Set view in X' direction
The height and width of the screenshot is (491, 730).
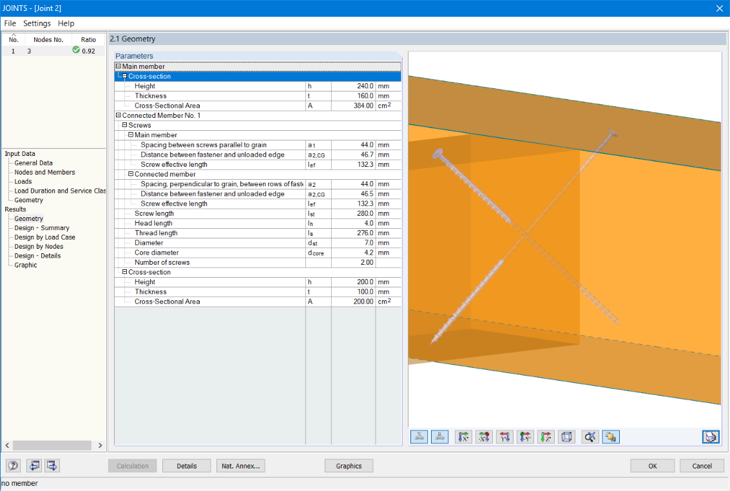click(x=463, y=437)
